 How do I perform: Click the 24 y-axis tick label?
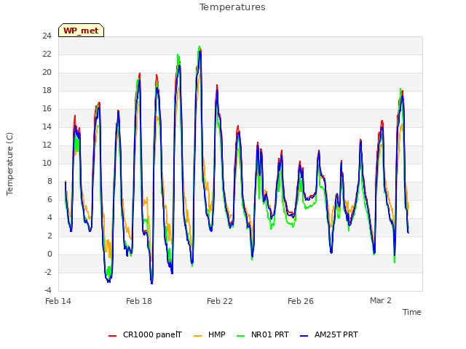[x=47, y=36]
